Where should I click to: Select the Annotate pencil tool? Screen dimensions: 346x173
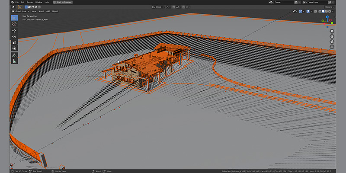[x=14, y=55]
